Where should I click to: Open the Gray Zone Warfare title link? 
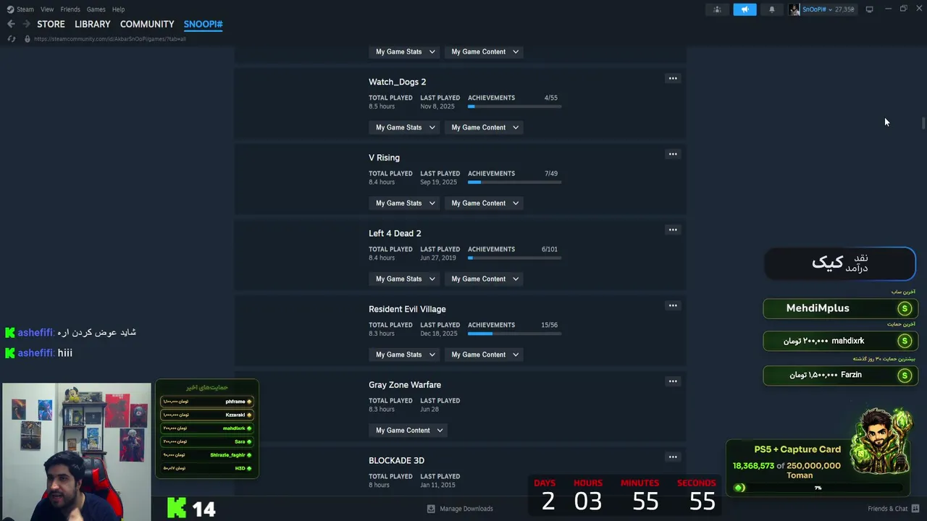click(405, 385)
